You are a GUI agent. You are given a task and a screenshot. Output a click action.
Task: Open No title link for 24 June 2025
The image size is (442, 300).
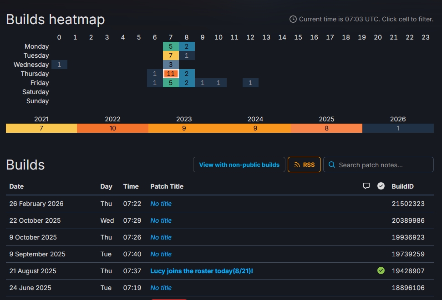pos(161,288)
